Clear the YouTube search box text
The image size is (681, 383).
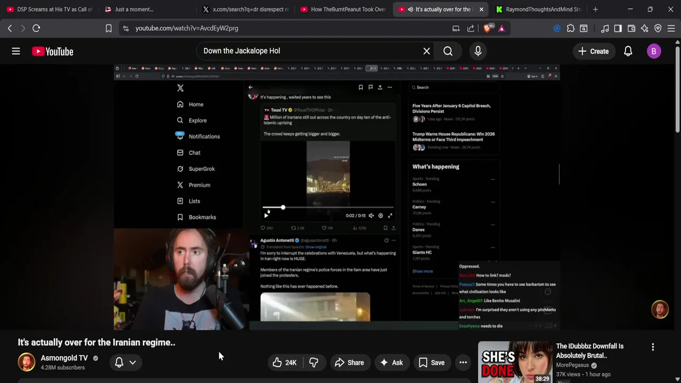(x=426, y=51)
